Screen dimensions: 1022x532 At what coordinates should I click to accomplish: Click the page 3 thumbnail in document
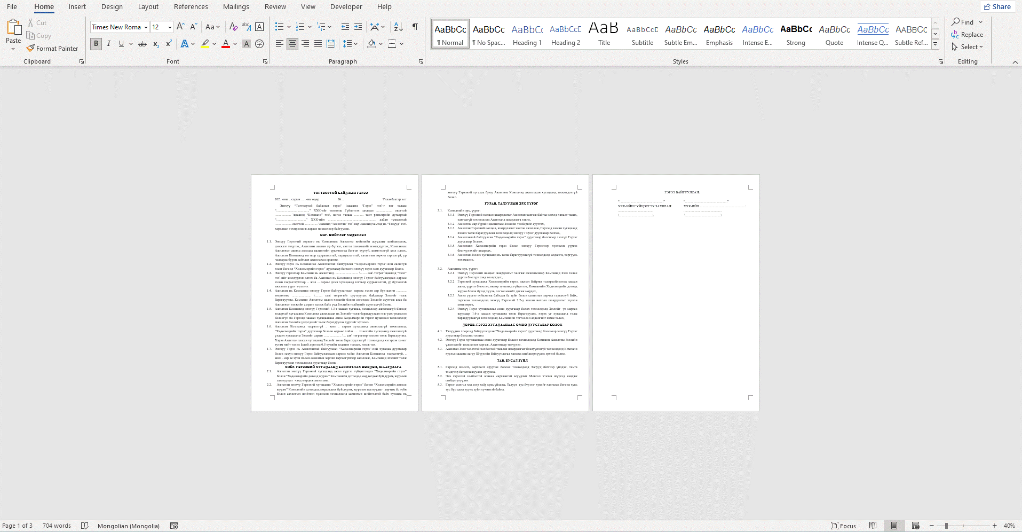coord(676,293)
